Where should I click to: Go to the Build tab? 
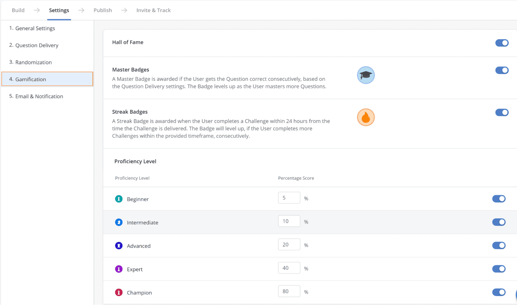point(18,10)
